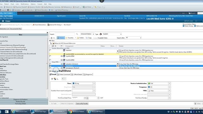203x114 pixels.
Task: Open the No Check dropdown
Action: pyautogui.click(x=67, y=25)
